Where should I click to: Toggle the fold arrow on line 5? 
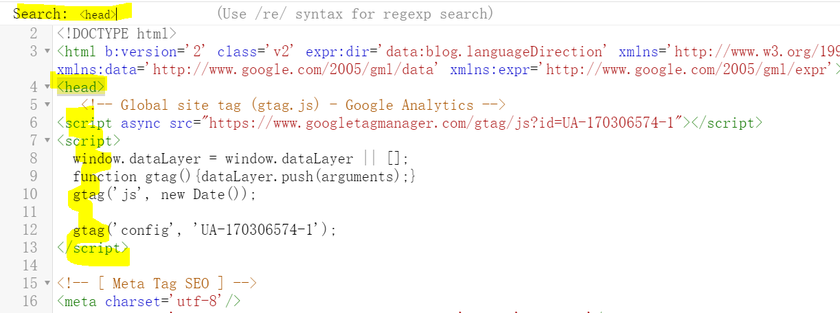coord(47,105)
